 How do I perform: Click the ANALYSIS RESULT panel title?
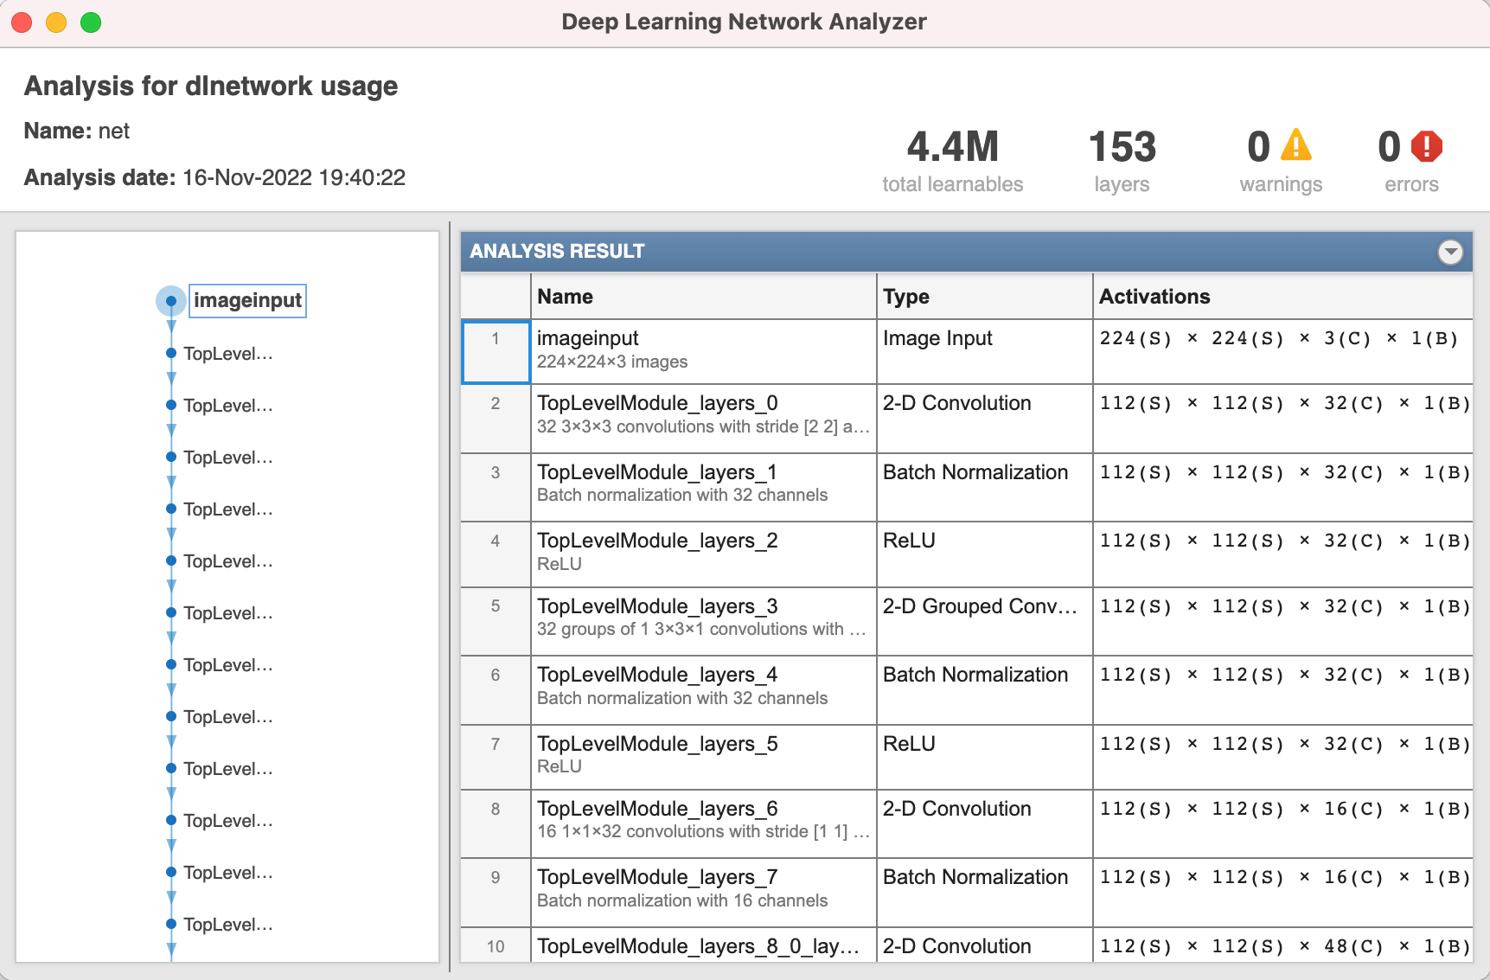click(557, 251)
